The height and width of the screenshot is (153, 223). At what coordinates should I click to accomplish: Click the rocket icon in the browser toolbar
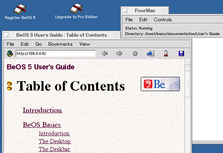[x=166, y=54]
